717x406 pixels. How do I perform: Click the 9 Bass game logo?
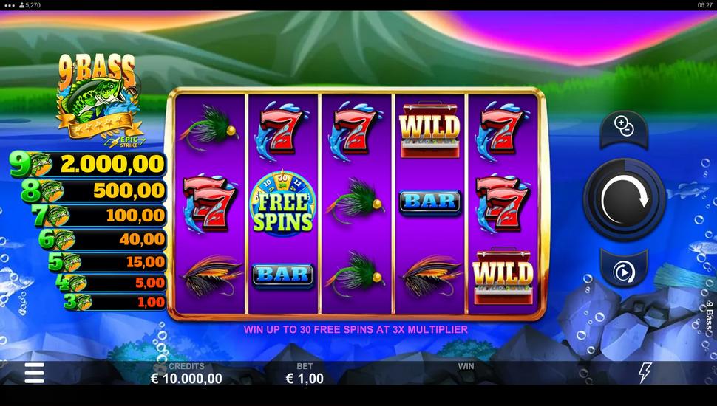point(100,100)
